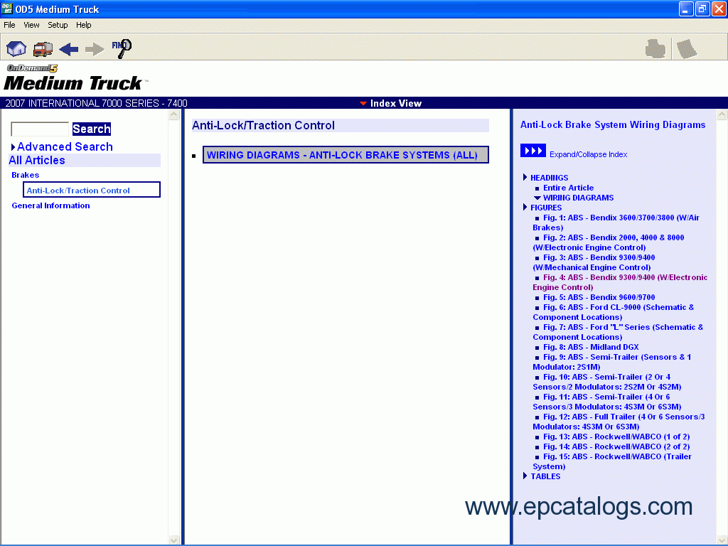Open the File menu

click(x=9, y=25)
